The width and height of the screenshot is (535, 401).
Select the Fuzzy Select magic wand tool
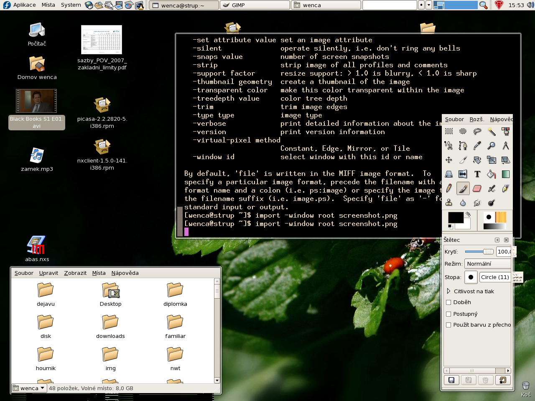tap(492, 132)
